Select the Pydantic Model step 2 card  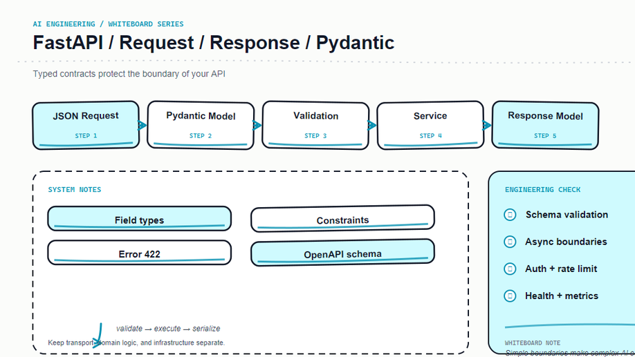click(201, 126)
